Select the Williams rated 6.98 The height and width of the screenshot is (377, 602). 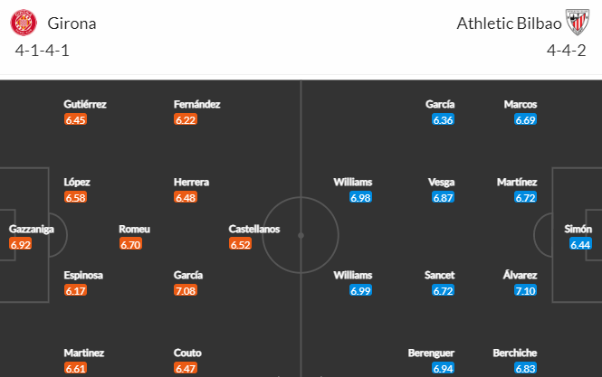point(353,183)
